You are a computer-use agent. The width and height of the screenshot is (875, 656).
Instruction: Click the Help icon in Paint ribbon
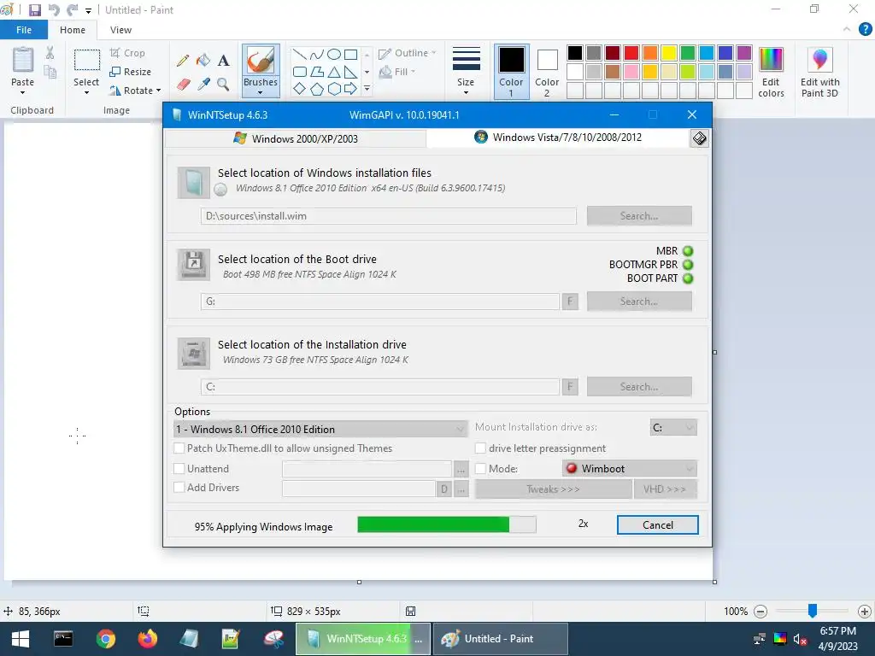click(865, 29)
